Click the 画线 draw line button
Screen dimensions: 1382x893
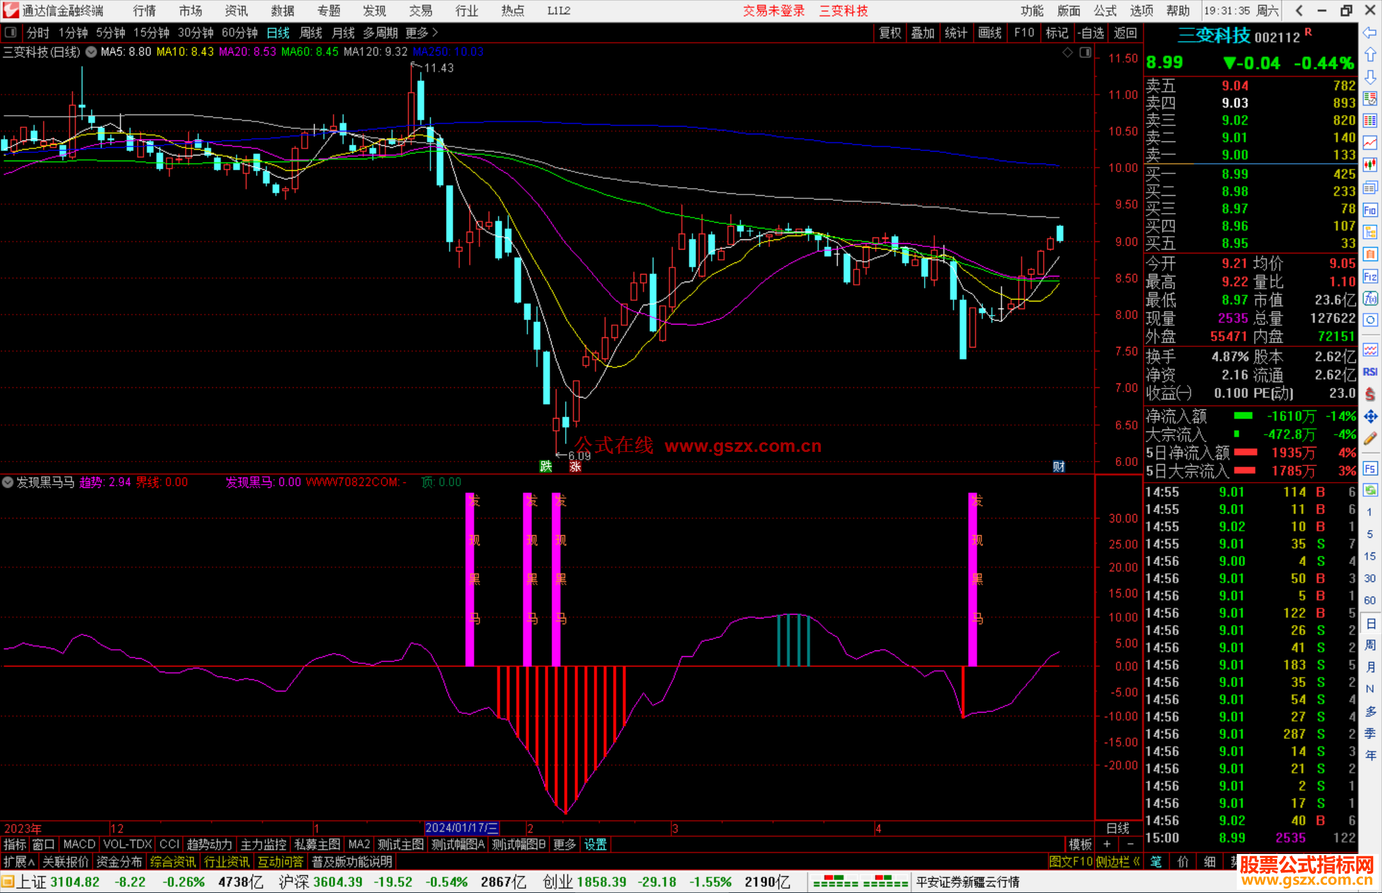(x=989, y=33)
